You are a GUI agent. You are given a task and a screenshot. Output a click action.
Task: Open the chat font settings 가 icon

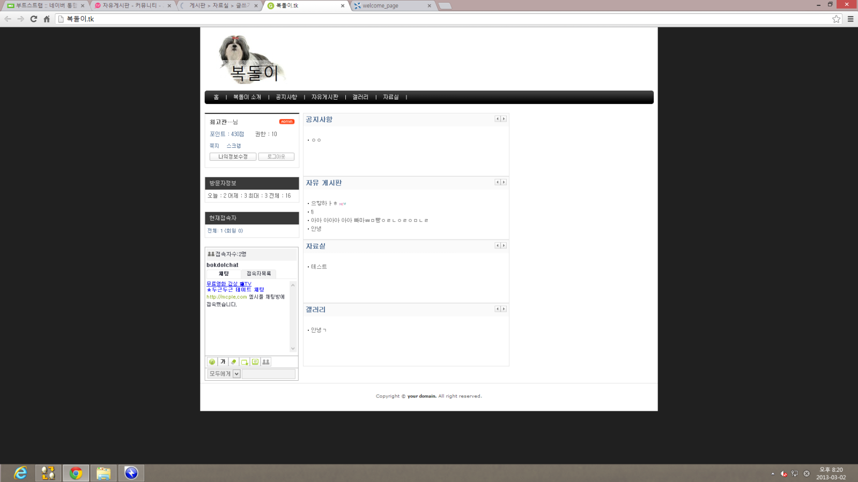click(223, 362)
